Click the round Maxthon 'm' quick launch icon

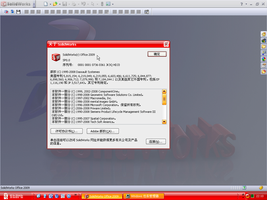tap(69, 196)
